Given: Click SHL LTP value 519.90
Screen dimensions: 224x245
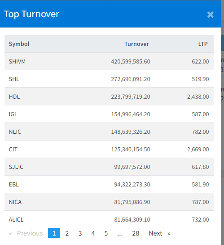Looking at the screenshot, I should pyautogui.click(x=200, y=79).
